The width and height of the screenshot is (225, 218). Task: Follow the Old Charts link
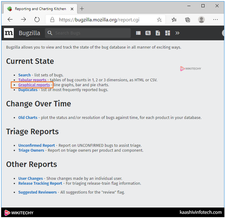point(28,118)
